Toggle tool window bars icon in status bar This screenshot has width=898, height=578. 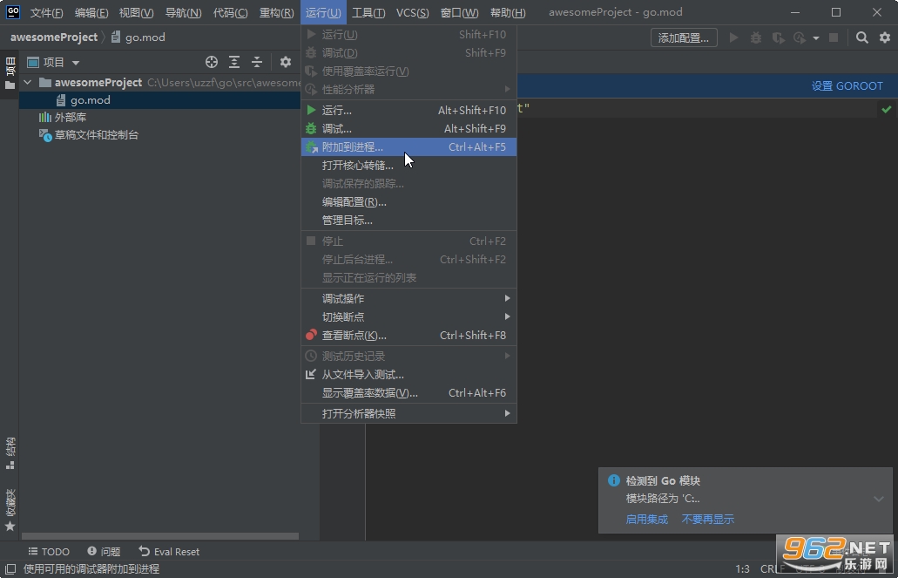[10, 568]
